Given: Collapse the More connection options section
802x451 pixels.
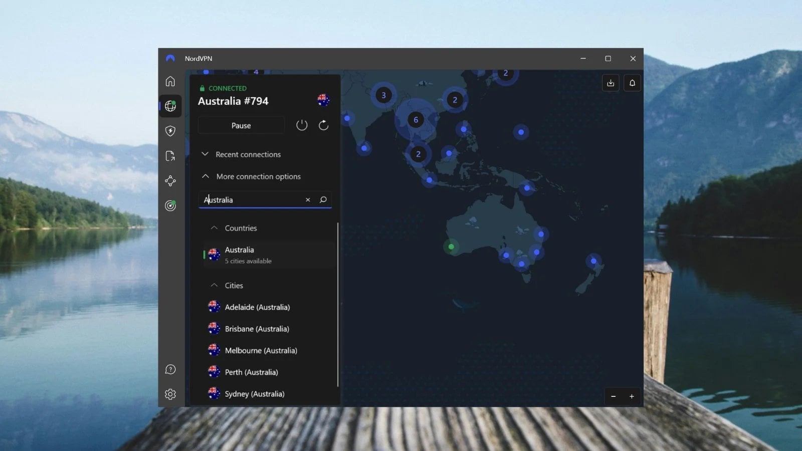Looking at the screenshot, I should pos(206,176).
